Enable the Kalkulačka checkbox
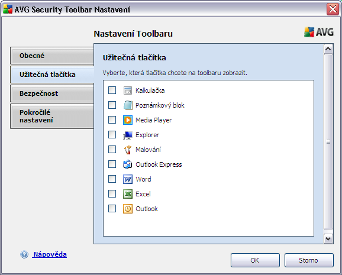This screenshot has width=342, height=275. (112, 90)
